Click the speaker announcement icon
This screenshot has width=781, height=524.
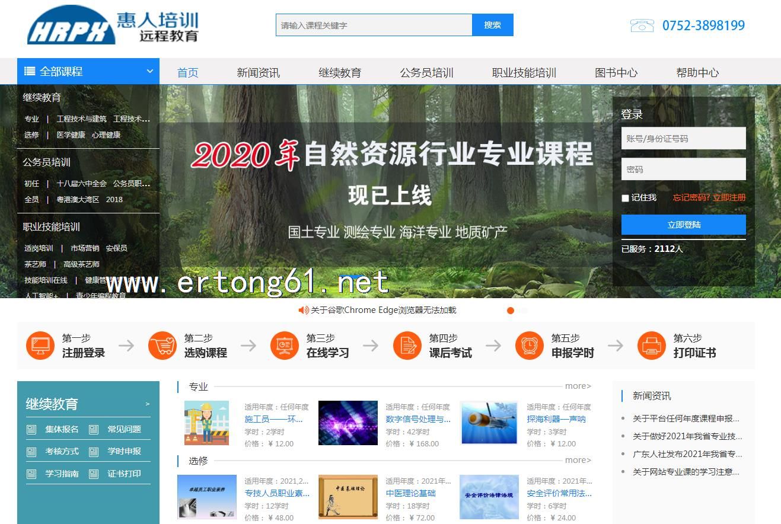tap(304, 310)
